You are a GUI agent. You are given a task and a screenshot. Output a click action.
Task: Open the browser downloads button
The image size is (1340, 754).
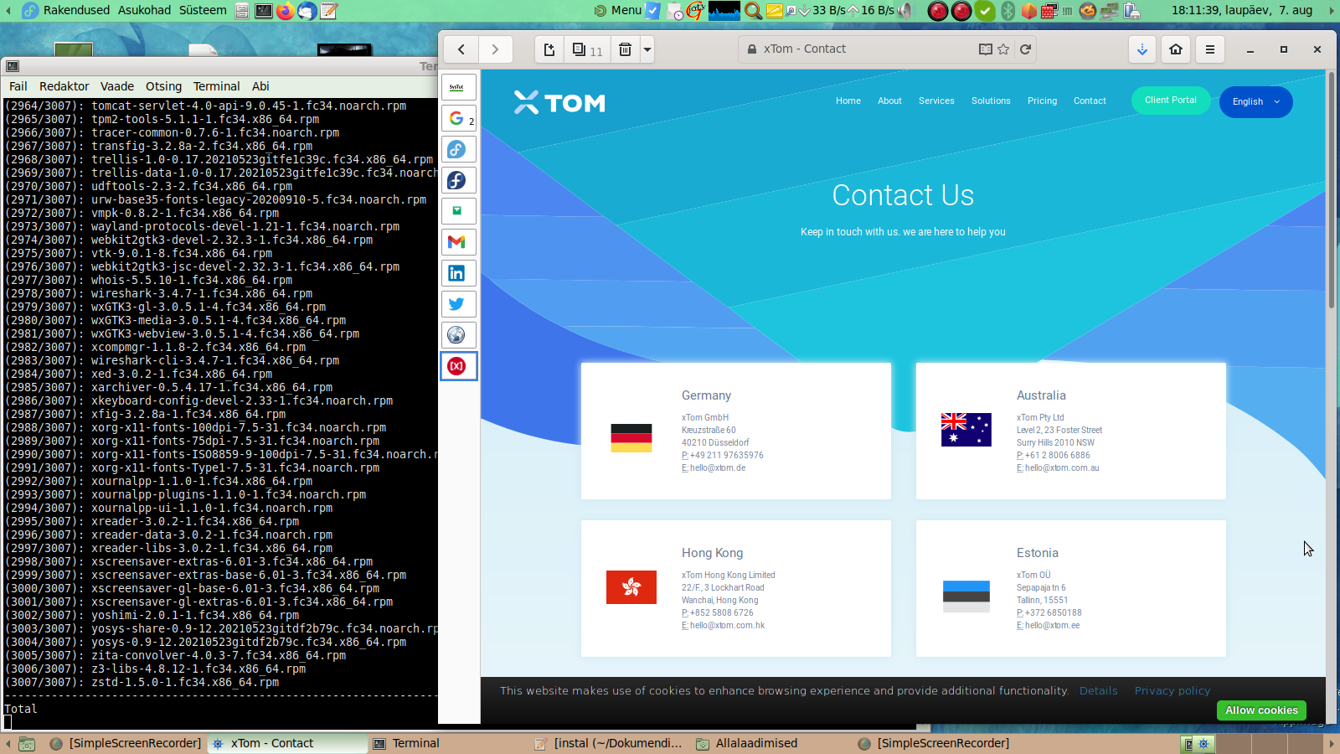pos(1142,49)
